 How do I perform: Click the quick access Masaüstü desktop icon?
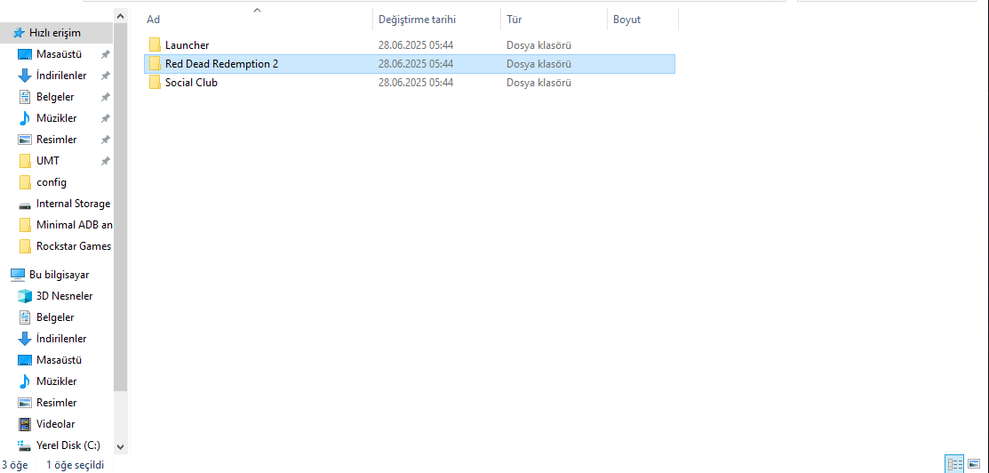click(25, 54)
